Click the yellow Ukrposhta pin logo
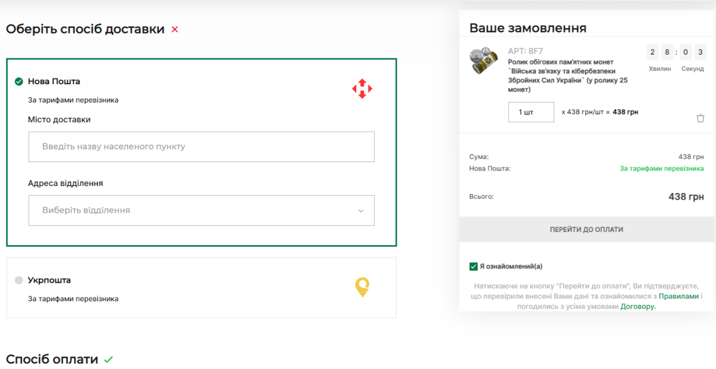This screenshot has width=716, height=369. 362,287
